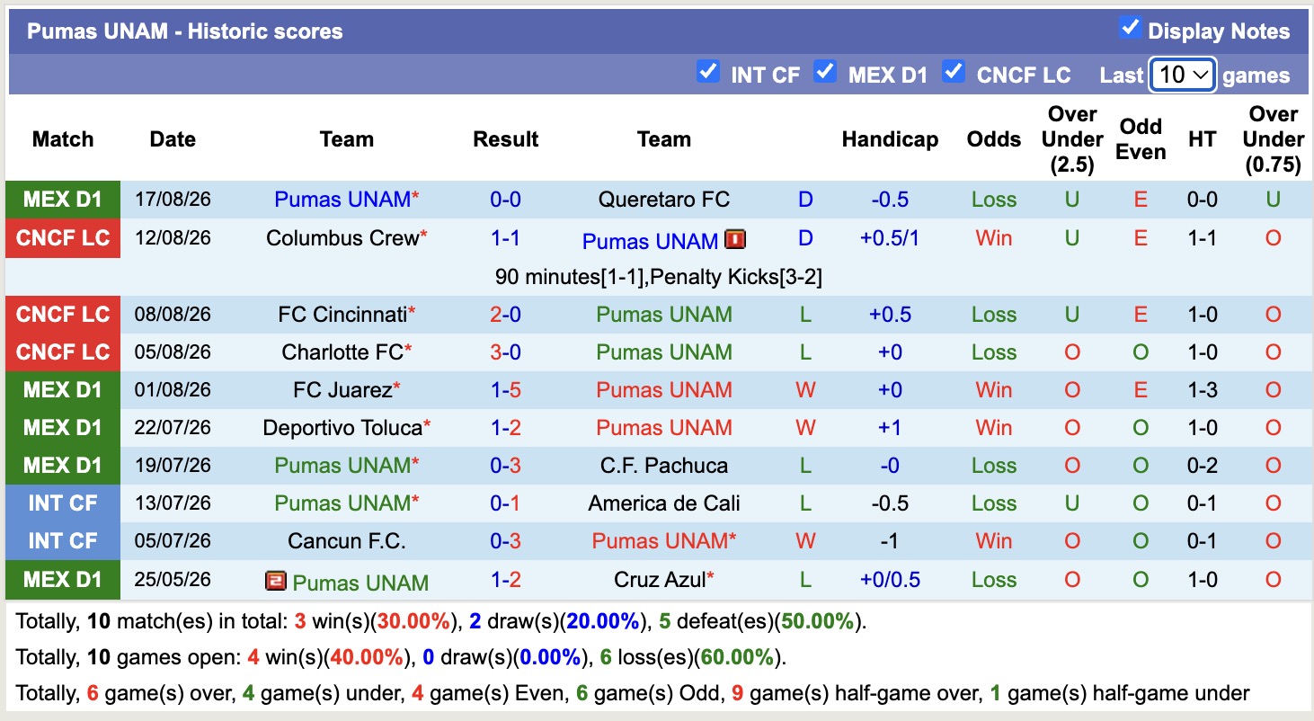Viewport: 1314px width, 721px height.
Task: Click the date 25/05/26
Action: tap(173, 580)
